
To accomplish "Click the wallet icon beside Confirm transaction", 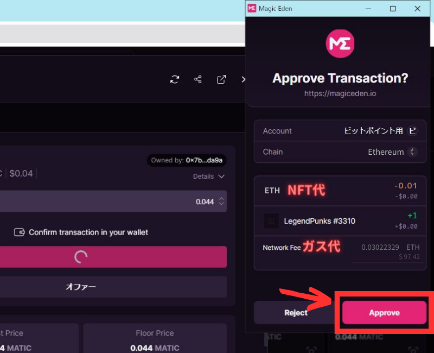I will pos(20,232).
